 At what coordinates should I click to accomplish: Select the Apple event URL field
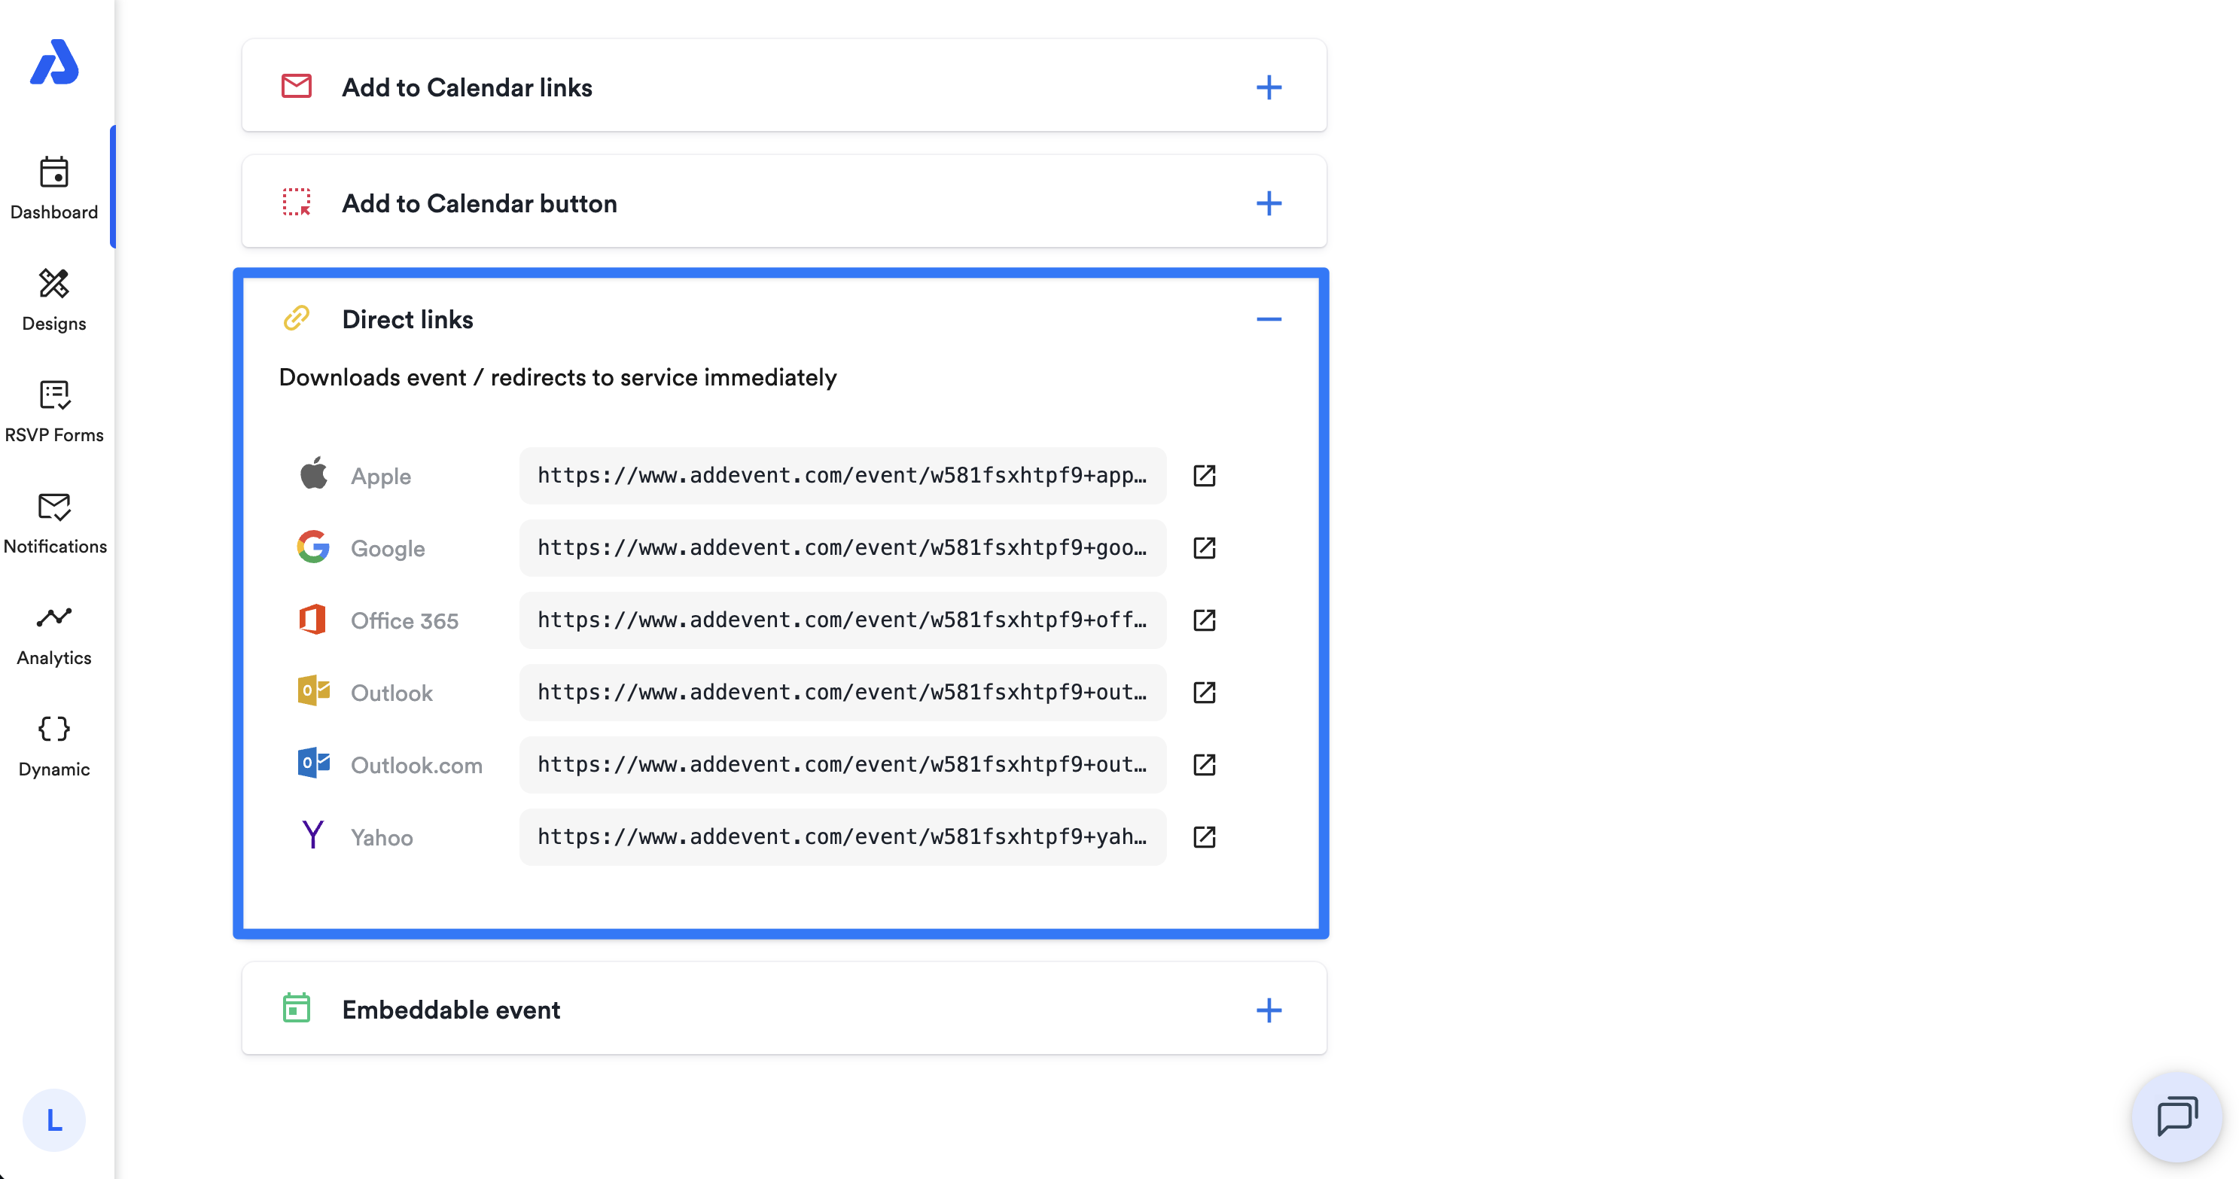pos(842,476)
